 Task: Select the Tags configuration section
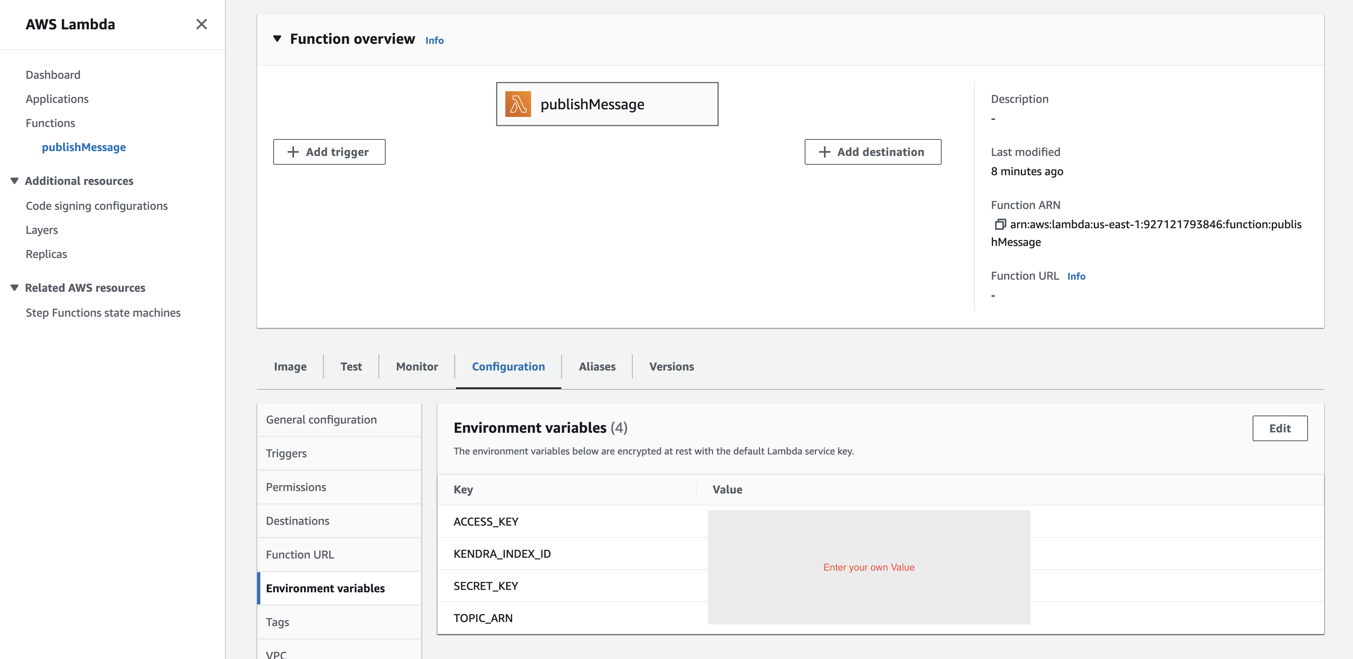tap(277, 622)
